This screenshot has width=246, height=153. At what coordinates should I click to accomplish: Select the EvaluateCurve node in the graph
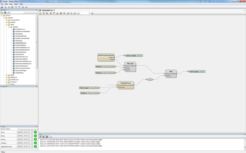pos(126,85)
